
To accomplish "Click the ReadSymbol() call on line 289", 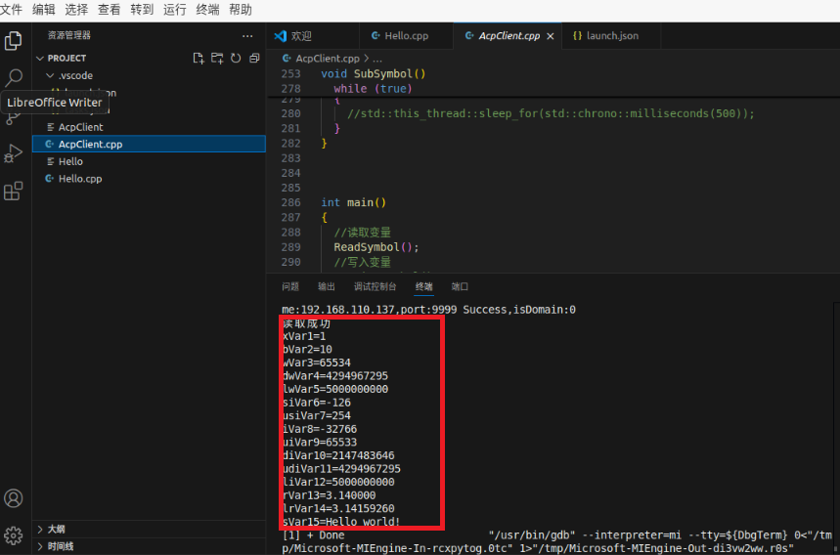I will 376,247.
